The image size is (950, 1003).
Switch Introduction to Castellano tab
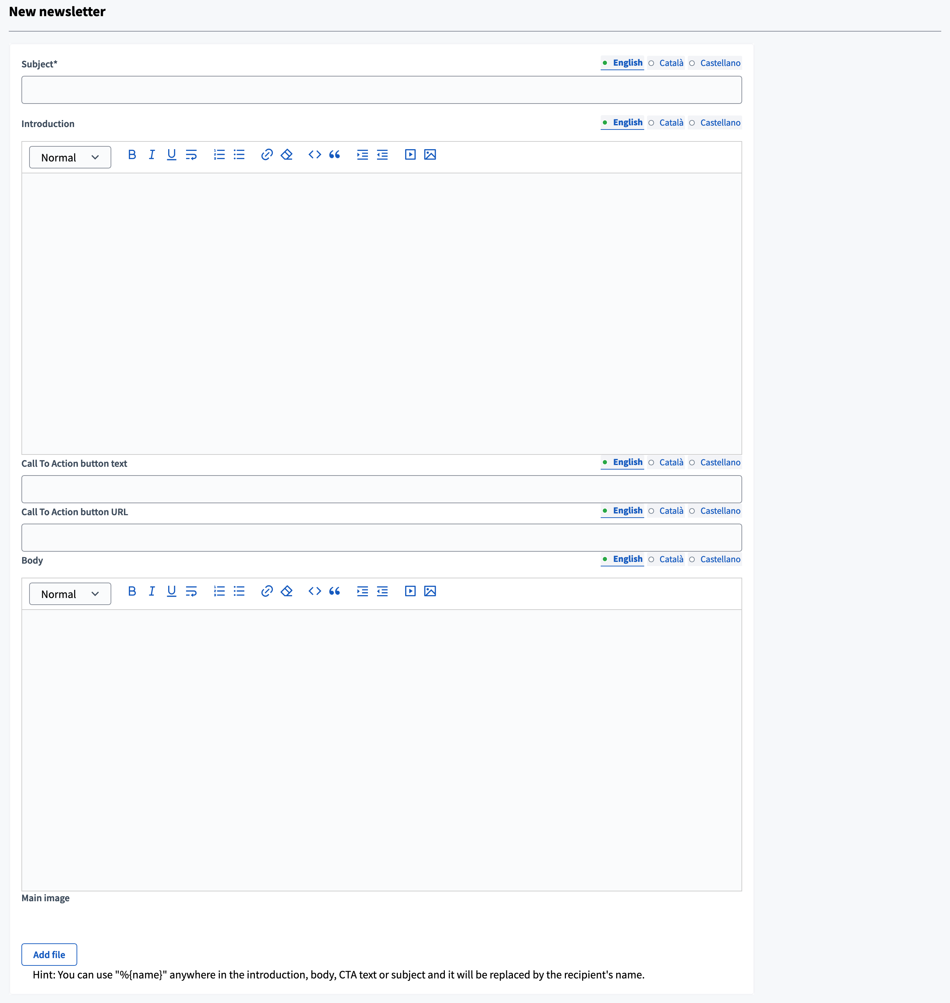[x=720, y=122]
